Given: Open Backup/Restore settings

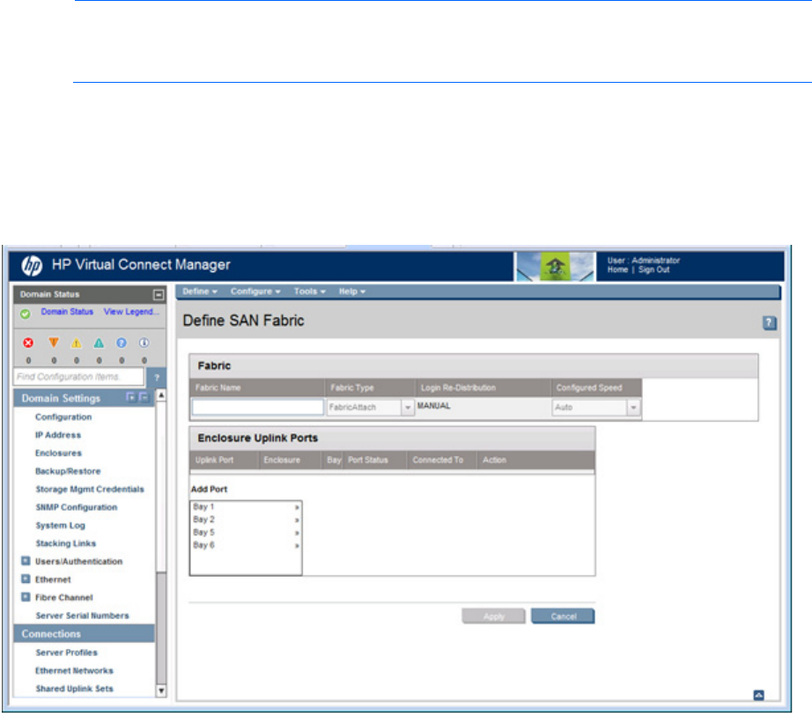Looking at the screenshot, I should coord(68,471).
